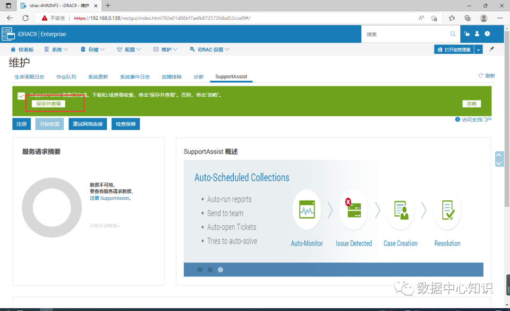Image resolution: width=510 pixels, height=311 pixels.
Task: Switch to the 系统更新 tab
Action: click(98, 77)
